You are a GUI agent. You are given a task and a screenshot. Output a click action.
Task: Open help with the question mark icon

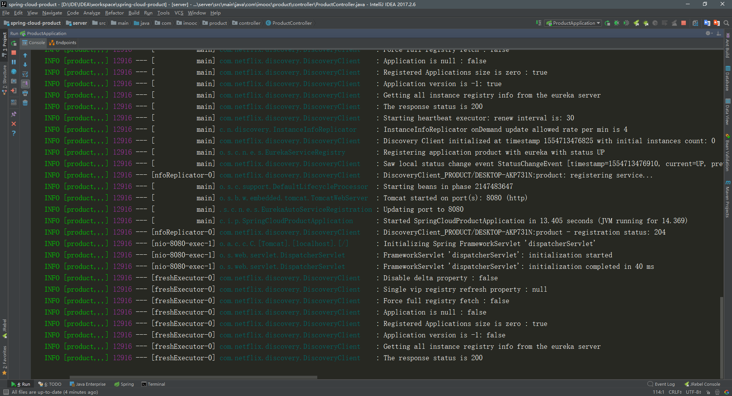pyautogui.click(x=14, y=133)
